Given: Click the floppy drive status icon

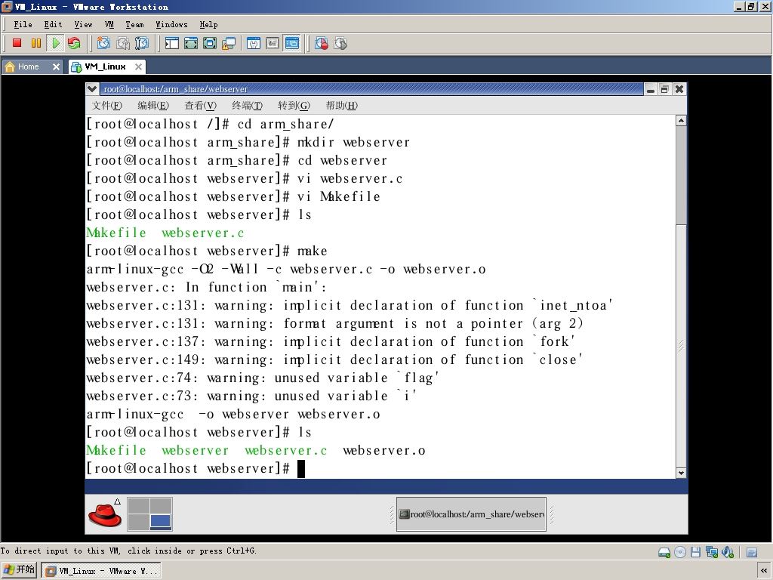Looking at the screenshot, I should click(x=695, y=552).
